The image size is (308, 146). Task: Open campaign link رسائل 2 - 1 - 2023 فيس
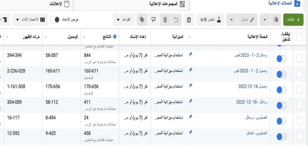(x=251, y=55)
